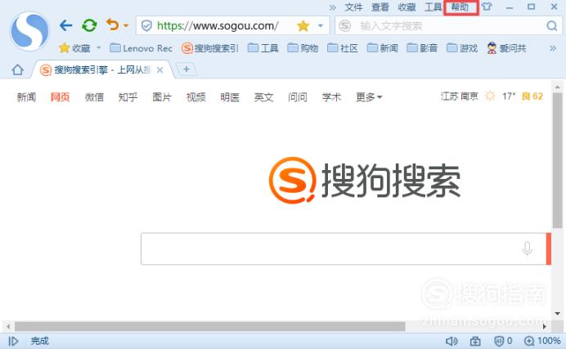Open the 查看 menu
566x349 pixels.
click(380, 7)
